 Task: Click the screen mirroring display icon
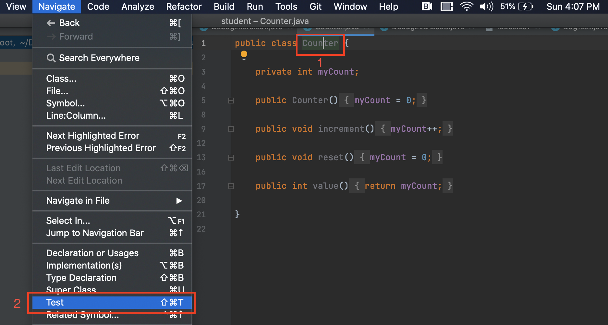tap(446, 6)
